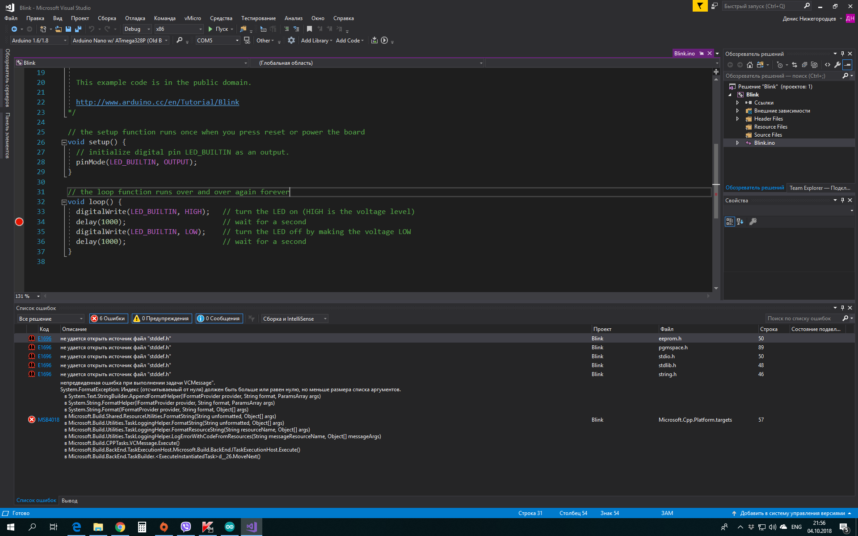
Task: Open the E1696 link for eeprom.h error
Action: pyautogui.click(x=44, y=339)
